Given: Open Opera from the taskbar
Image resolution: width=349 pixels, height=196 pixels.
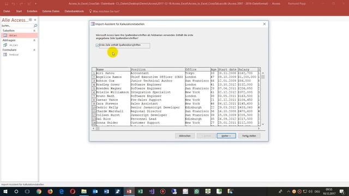Looking at the screenshot, I should tap(73, 191).
